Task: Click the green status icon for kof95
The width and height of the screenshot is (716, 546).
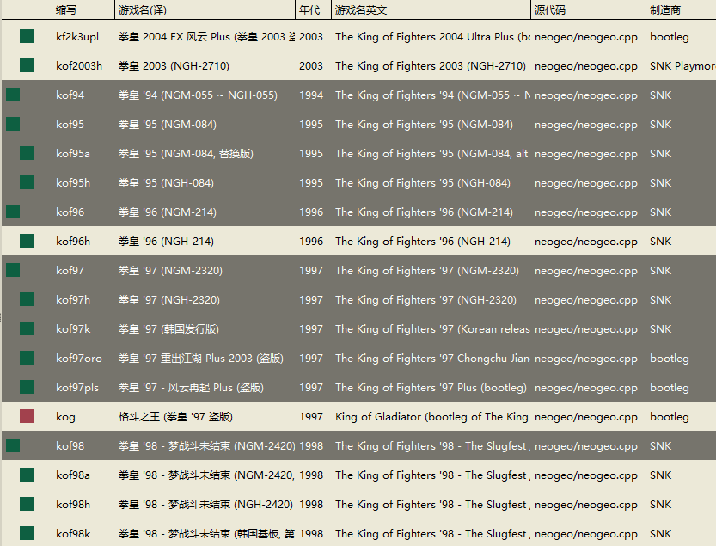Action: (x=13, y=125)
